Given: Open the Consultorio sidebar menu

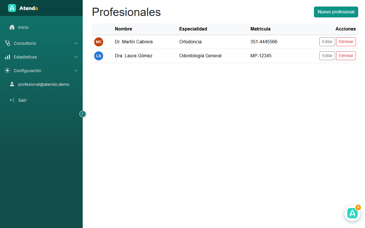Looking at the screenshot, I should click(41, 43).
